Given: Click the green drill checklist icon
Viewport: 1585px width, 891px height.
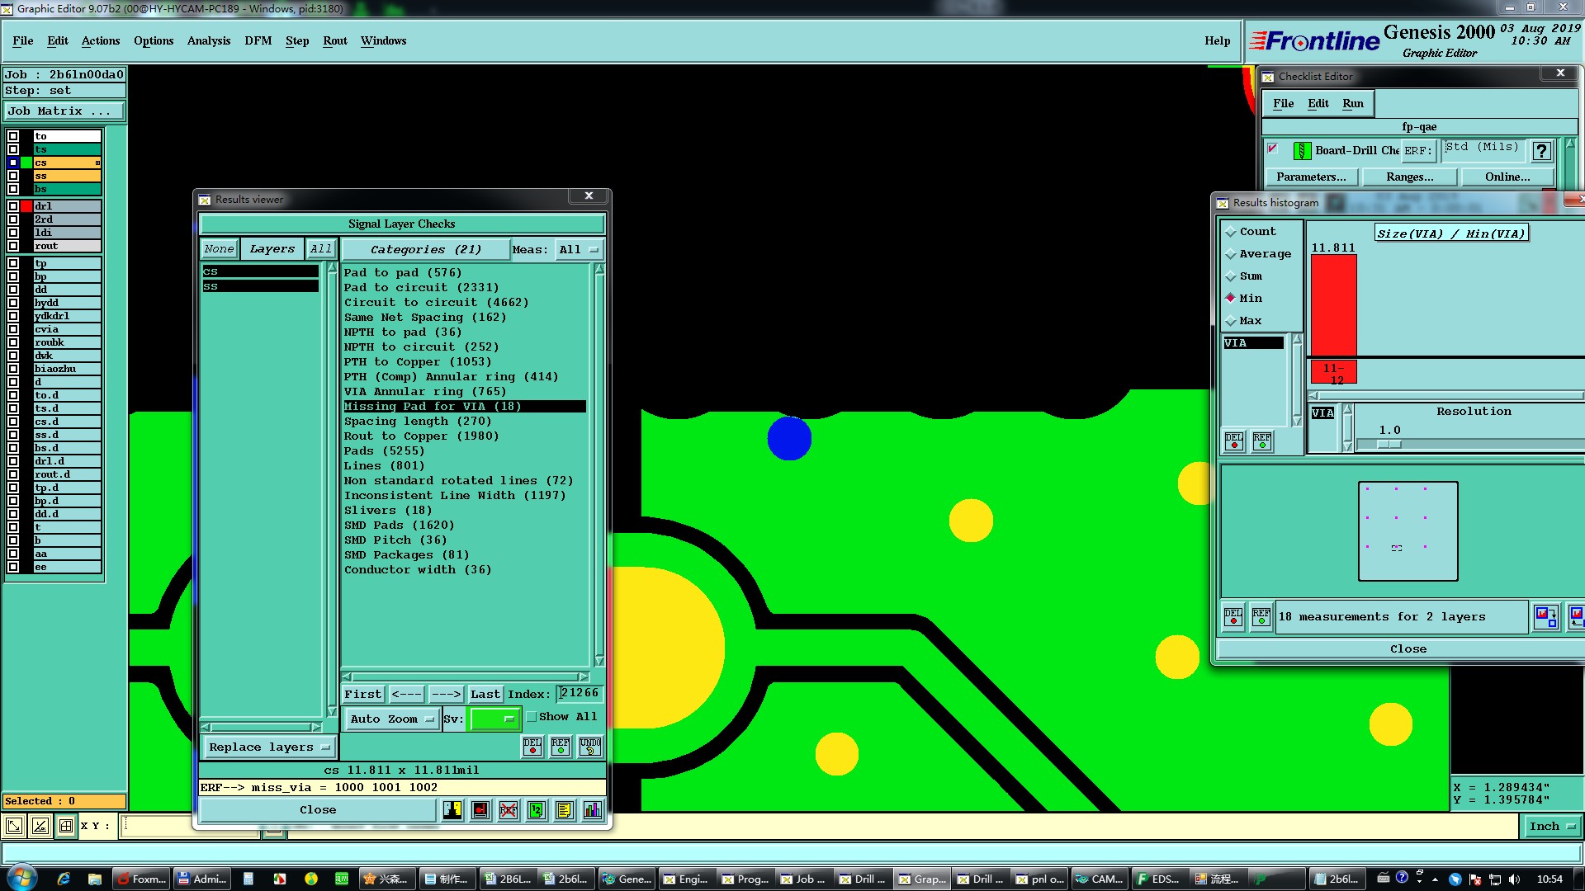Looking at the screenshot, I should [1302, 150].
